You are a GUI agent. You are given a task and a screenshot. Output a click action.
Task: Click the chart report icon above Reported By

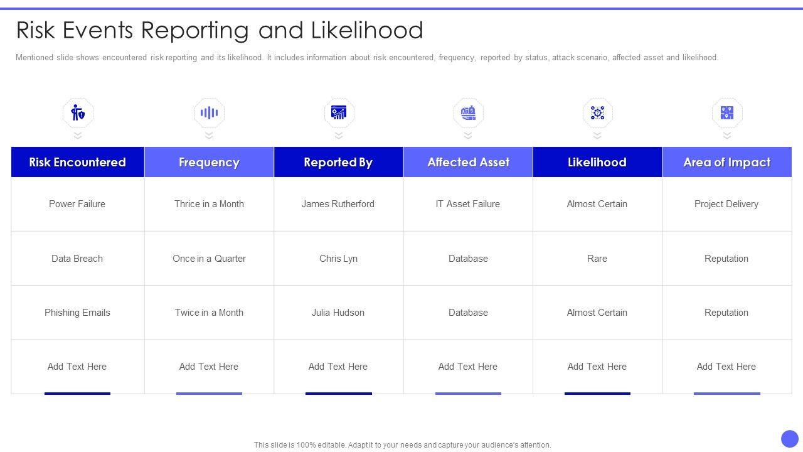point(339,113)
